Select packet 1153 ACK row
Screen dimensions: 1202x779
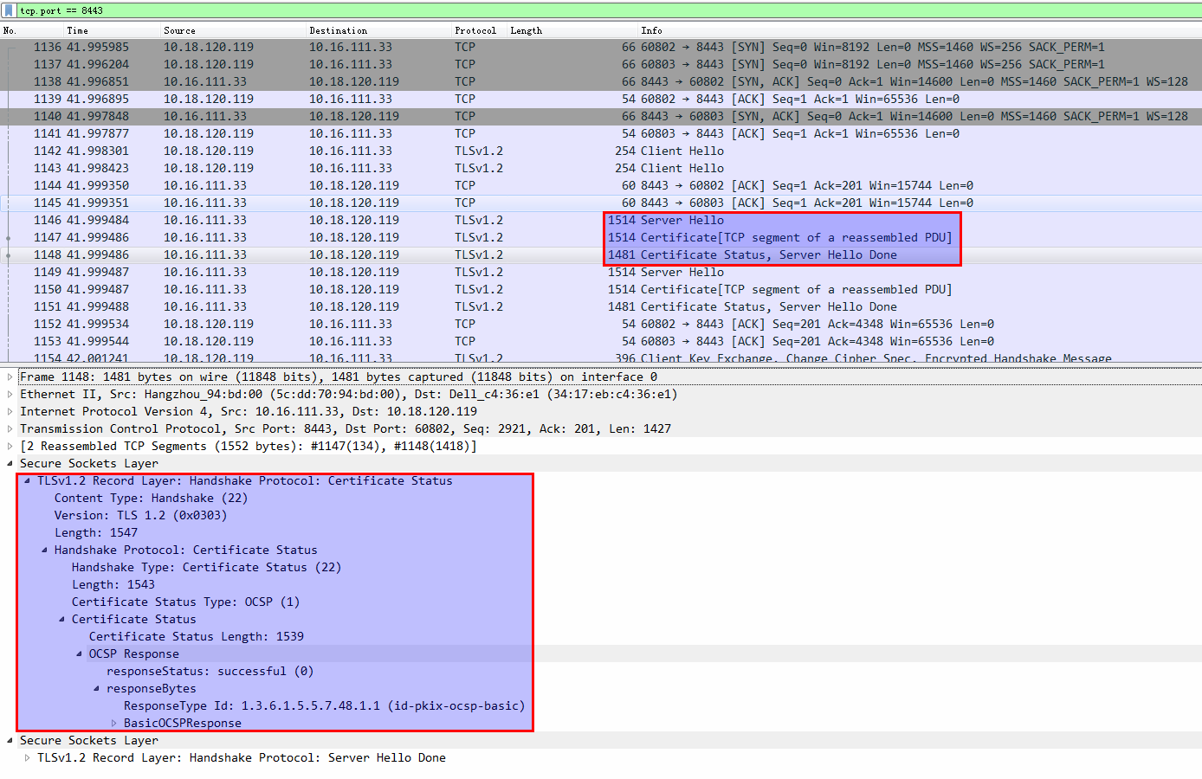[x=601, y=341]
